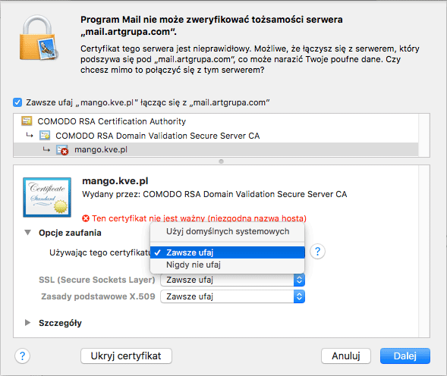
Task: Open the SSL (Secure Sockets Layer) dropdown
Action: 233,280
